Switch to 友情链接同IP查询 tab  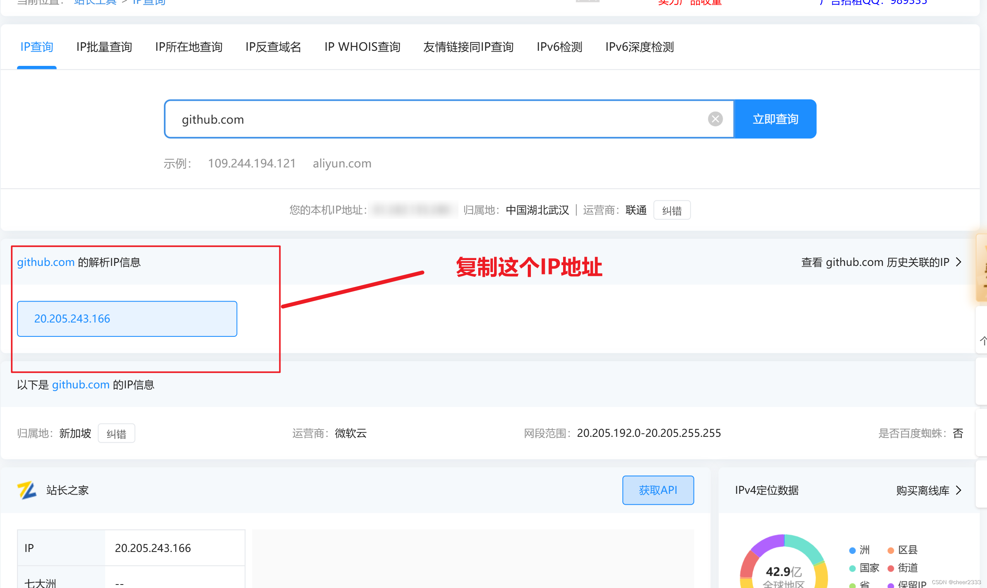(469, 47)
